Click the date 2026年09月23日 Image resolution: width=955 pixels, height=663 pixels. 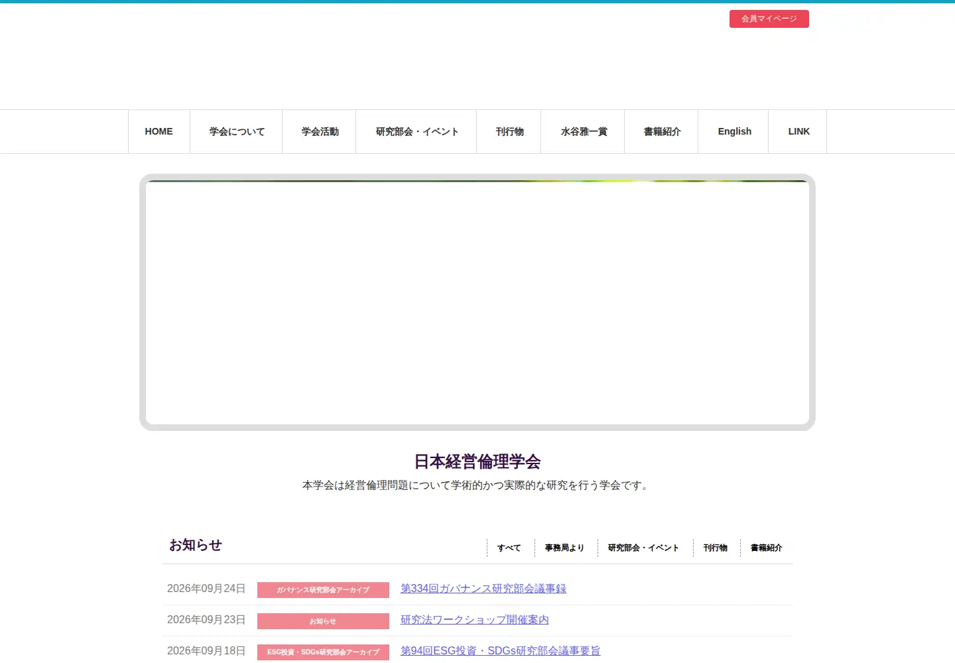206,620
